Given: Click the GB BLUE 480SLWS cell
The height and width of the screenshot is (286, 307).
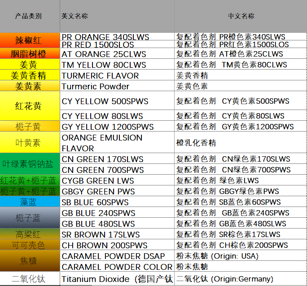Looking at the screenshot, I should click(117, 223).
